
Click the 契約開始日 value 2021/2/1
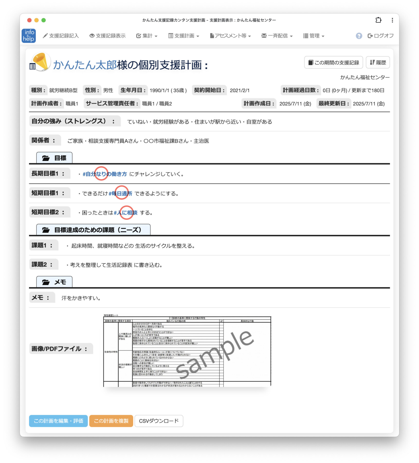pyautogui.click(x=240, y=90)
